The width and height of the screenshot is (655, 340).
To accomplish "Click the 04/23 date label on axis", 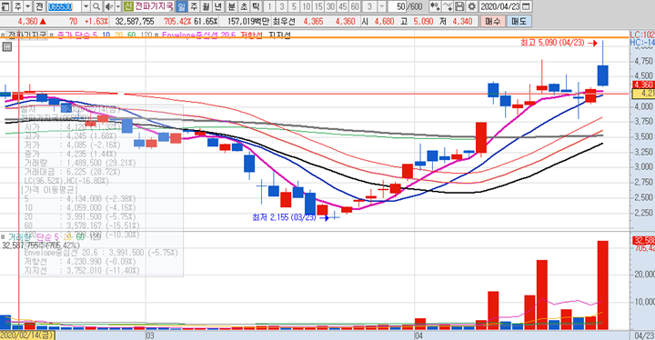I will pyautogui.click(x=644, y=335).
